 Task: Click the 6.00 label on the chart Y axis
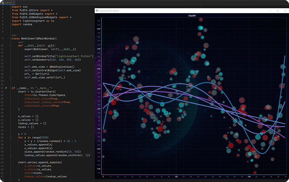99,29
